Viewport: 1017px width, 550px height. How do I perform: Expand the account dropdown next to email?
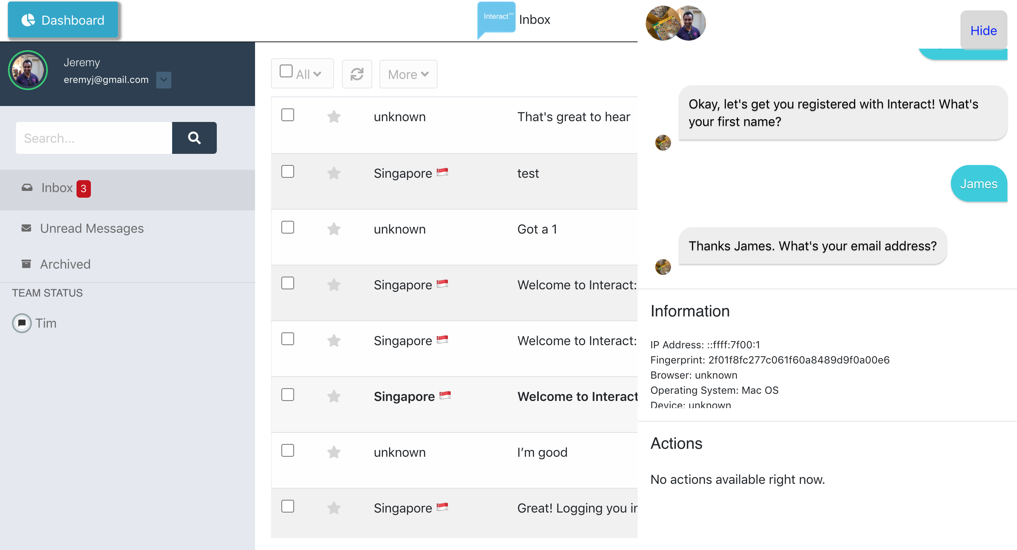163,80
